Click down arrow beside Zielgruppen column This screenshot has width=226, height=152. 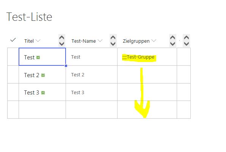pyautogui.click(x=173, y=44)
